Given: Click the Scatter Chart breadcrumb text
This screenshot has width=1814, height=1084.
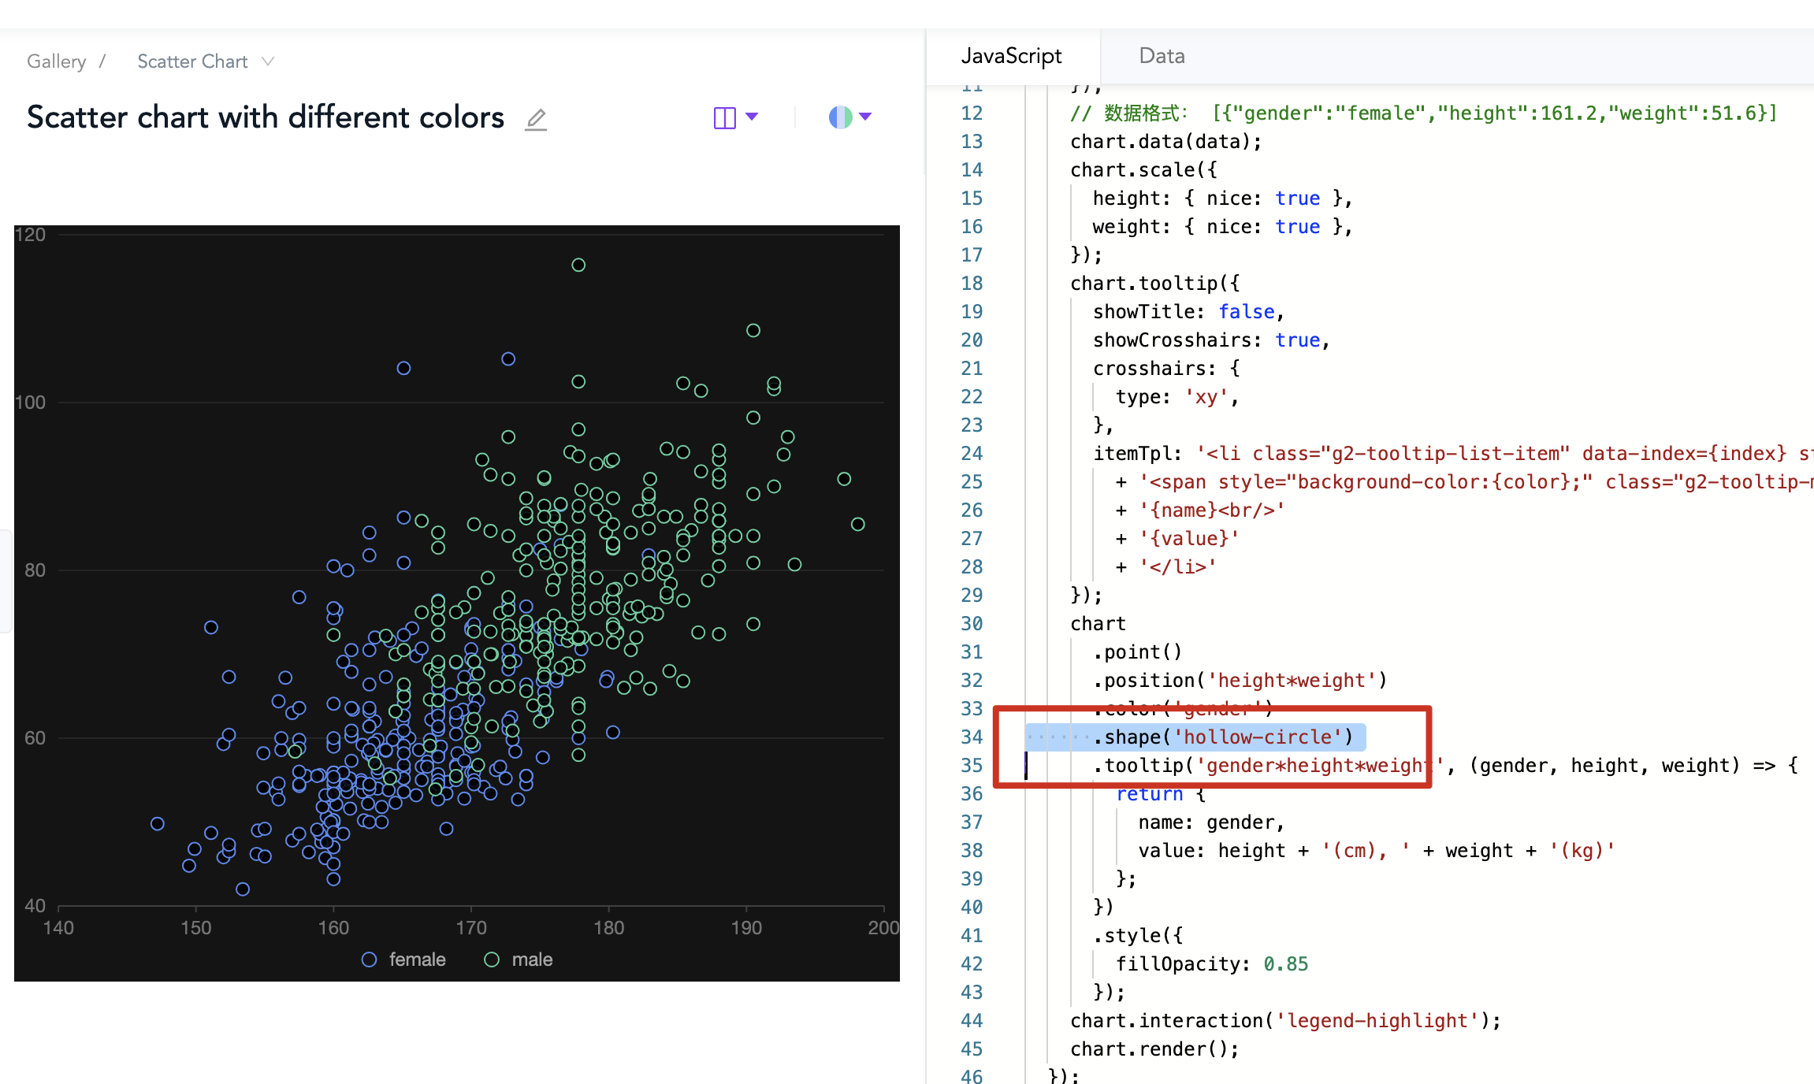Looking at the screenshot, I should [x=192, y=61].
